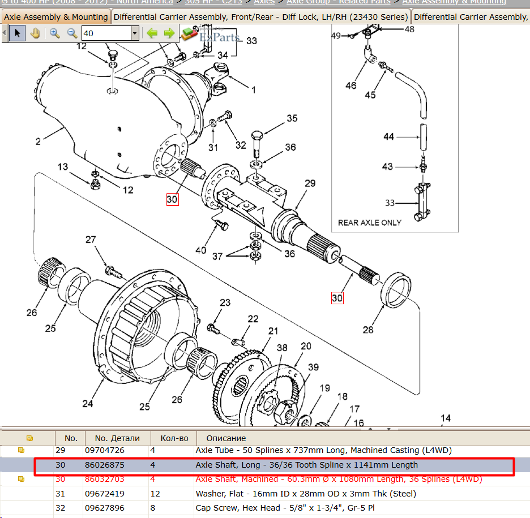Click the zoom value field showing 40
The width and height of the screenshot is (530, 518).
coord(106,33)
